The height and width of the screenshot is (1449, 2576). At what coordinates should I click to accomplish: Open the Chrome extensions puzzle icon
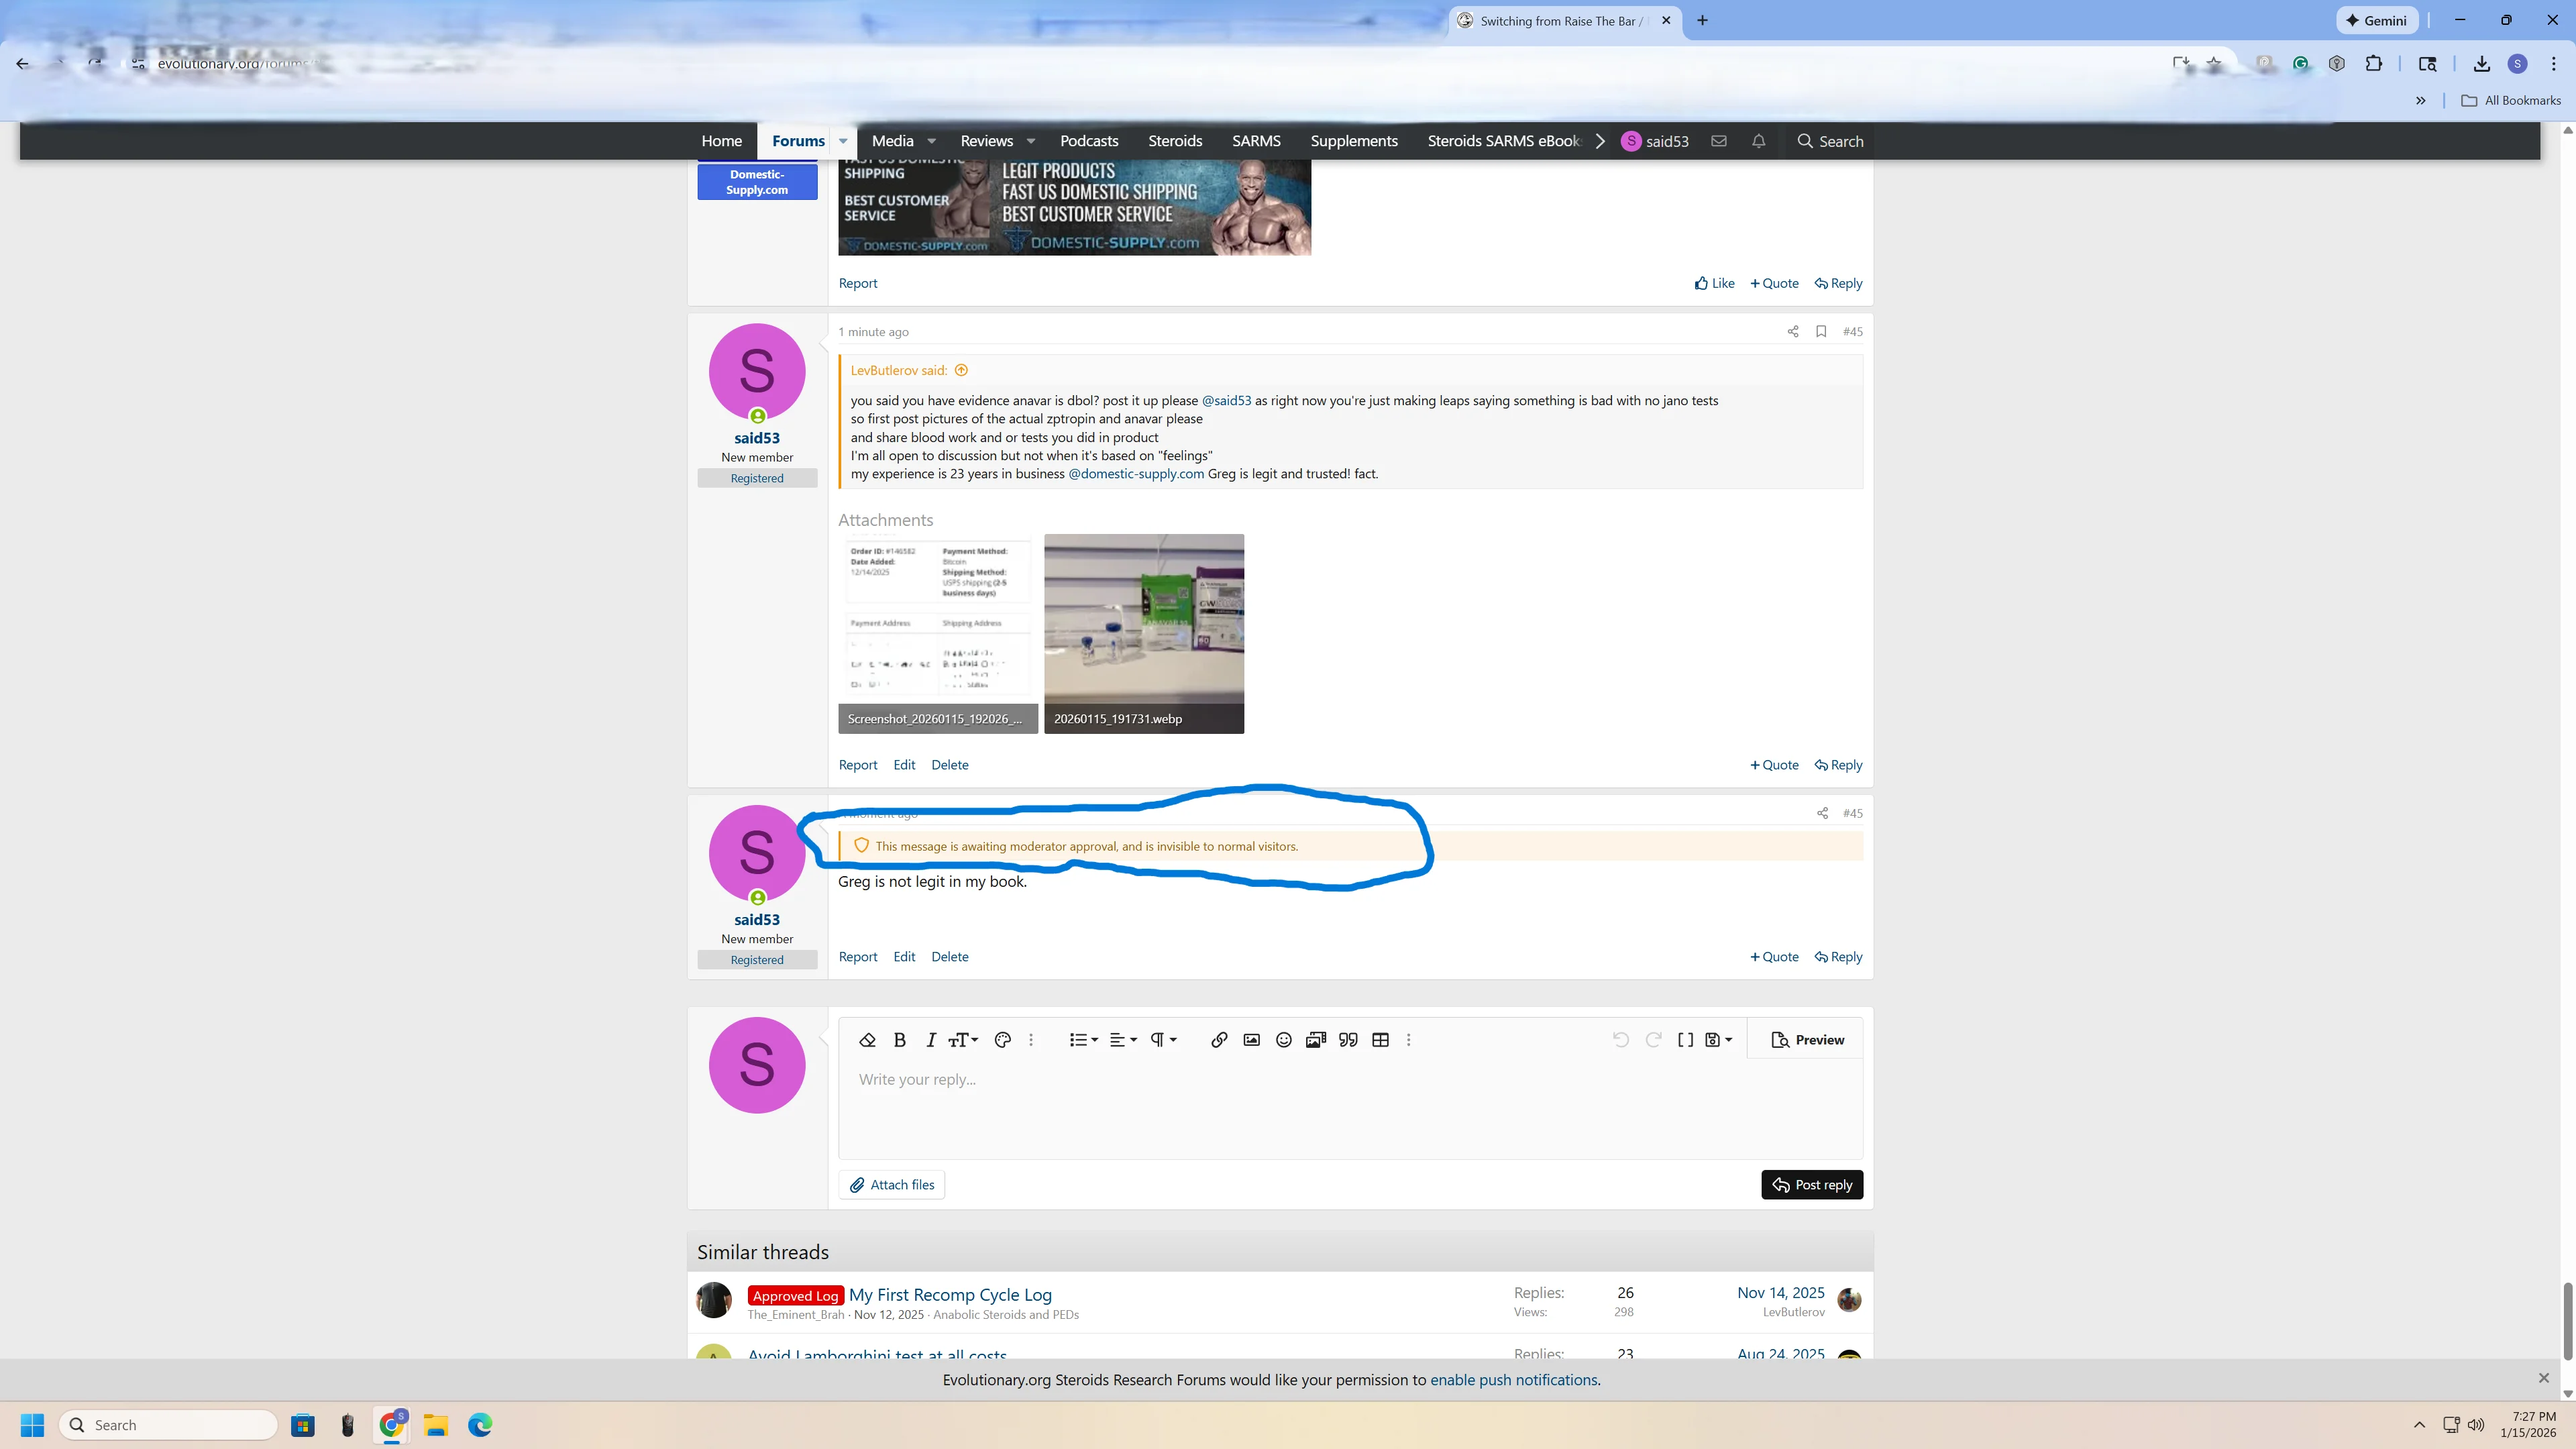[x=2374, y=64]
